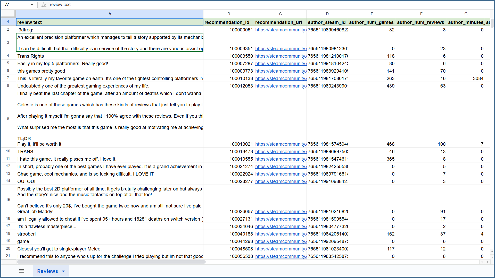Open the all sheets hamburger menu

[22, 271]
